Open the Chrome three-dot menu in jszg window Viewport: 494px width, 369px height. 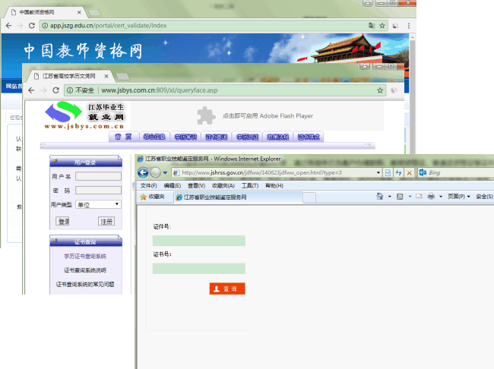(409, 26)
